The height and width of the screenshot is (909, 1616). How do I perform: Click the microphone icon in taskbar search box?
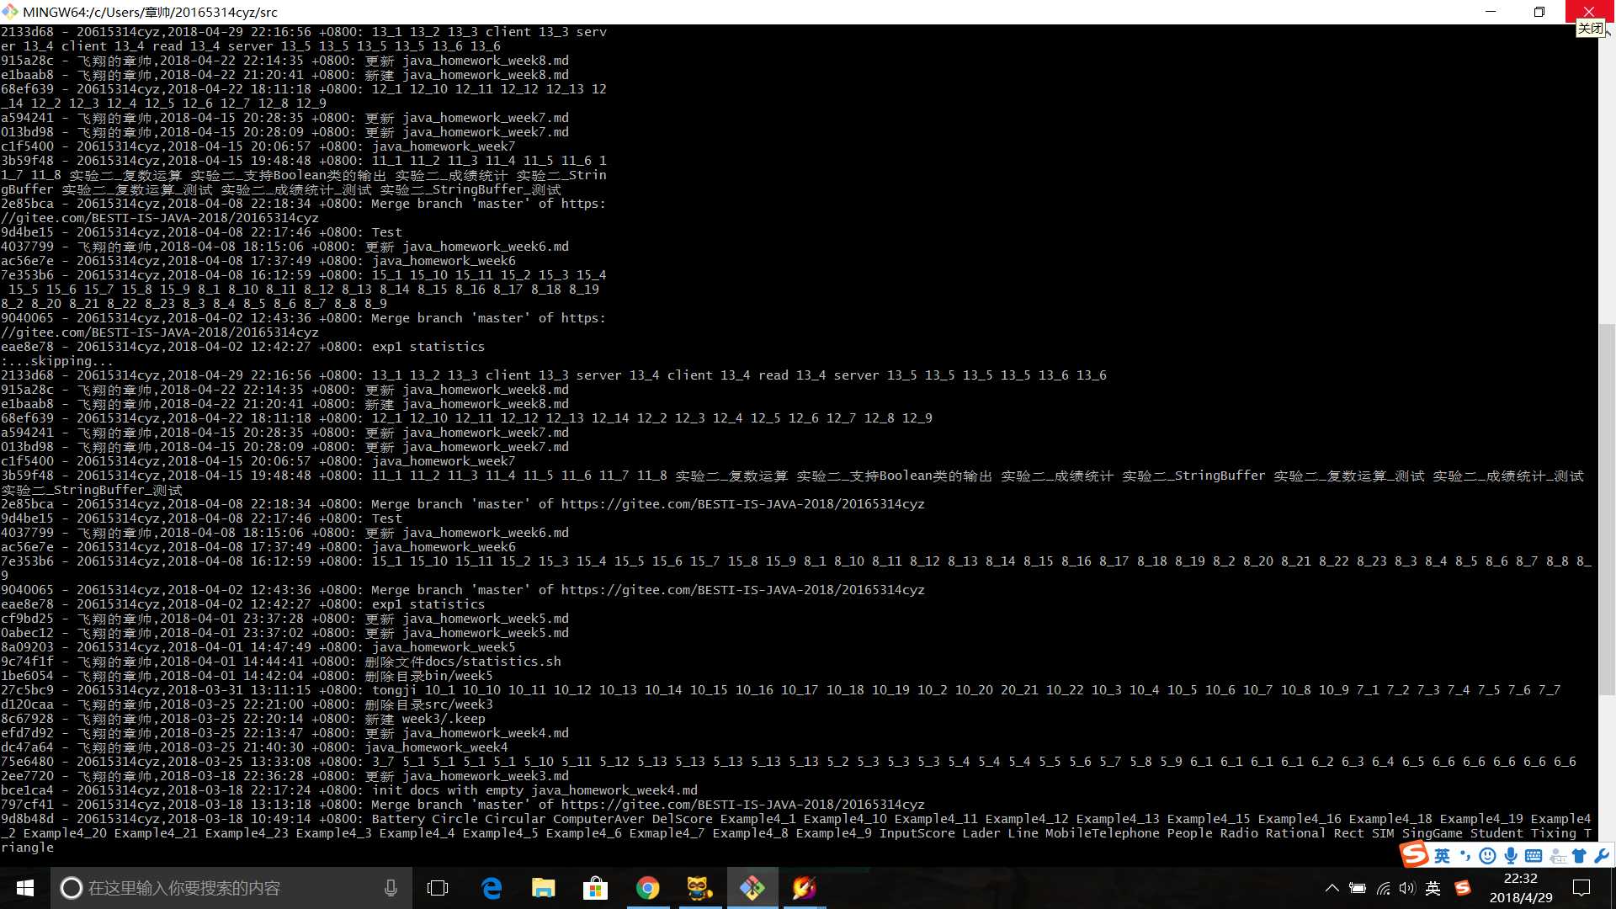391,888
